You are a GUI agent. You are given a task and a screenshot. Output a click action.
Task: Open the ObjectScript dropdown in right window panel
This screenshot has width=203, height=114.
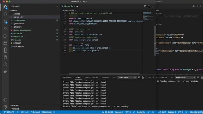pyautogui.click(x=185, y=77)
